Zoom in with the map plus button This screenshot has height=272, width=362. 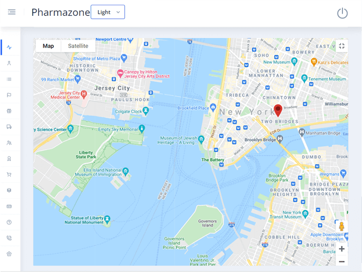pos(342,249)
